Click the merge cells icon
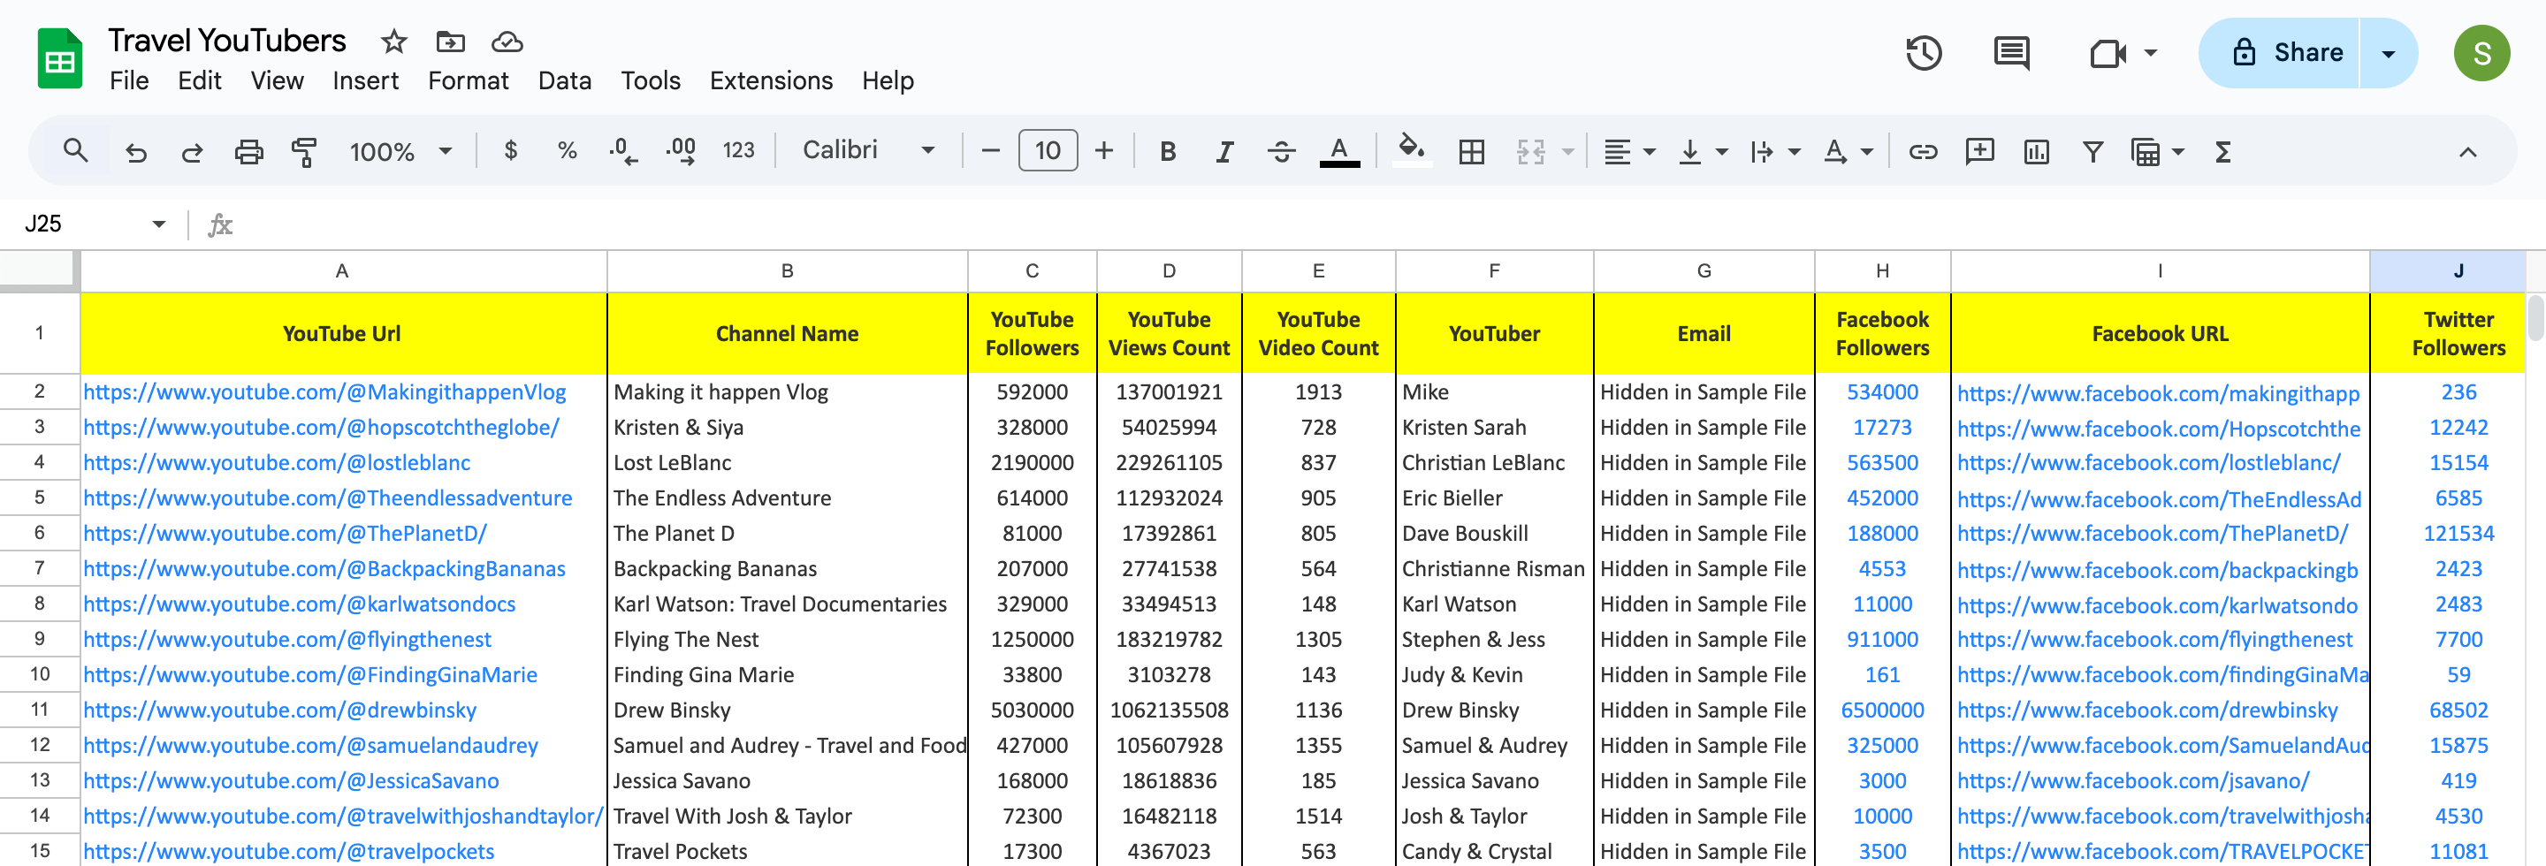Image resolution: width=2546 pixels, height=866 pixels. pyautogui.click(x=1530, y=151)
